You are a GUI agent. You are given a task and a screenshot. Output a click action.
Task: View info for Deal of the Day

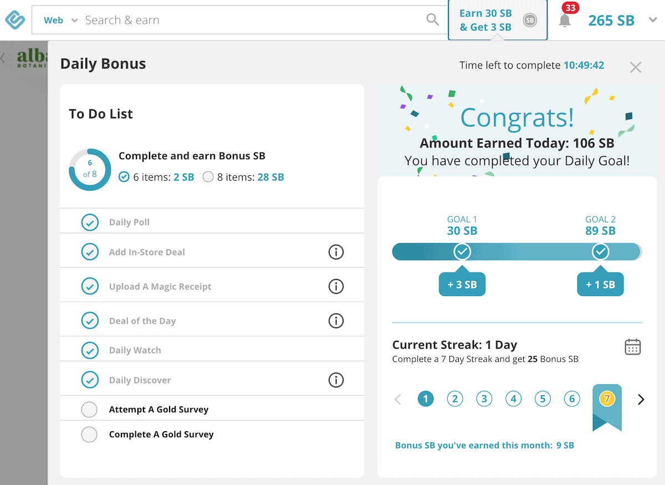coord(336,320)
